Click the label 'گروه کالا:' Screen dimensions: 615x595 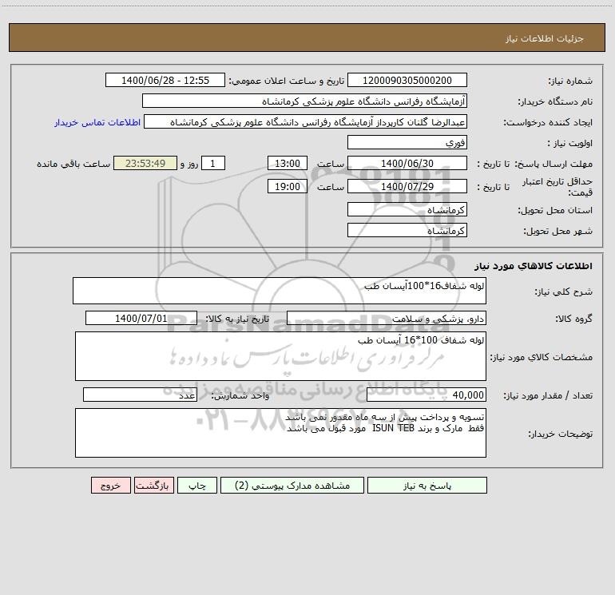[x=573, y=319]
